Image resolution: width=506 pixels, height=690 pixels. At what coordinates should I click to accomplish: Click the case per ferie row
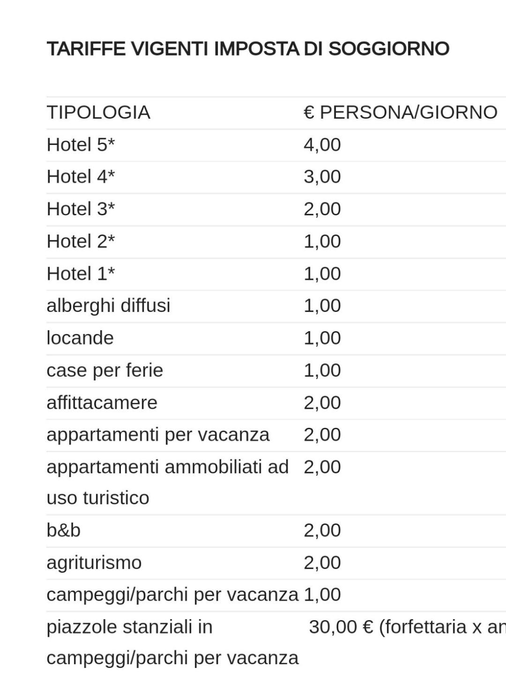coord(276,371)
